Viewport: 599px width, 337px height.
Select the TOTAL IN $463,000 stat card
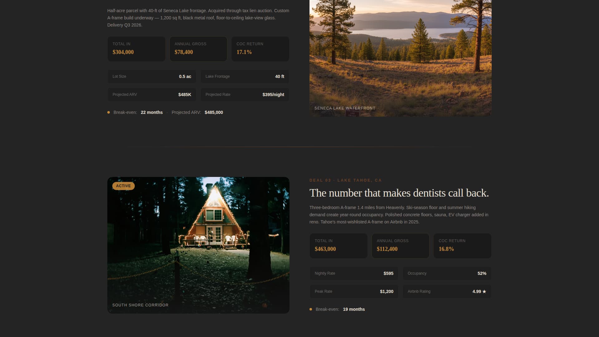pyautogui.click(x=338, y=246)
